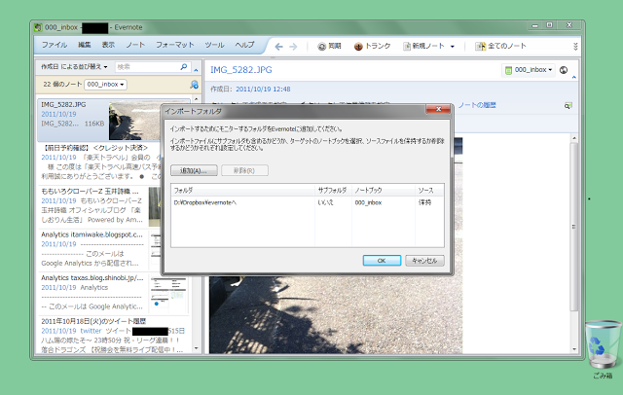Open トランク from the toolbar

pos(372,47)
